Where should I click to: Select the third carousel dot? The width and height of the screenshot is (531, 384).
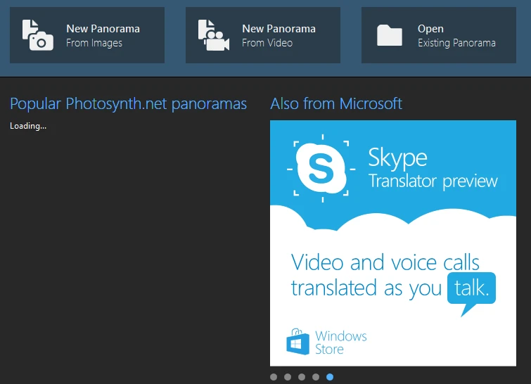(302, 377)
